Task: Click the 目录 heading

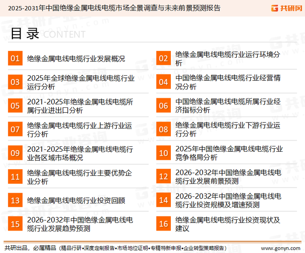Action: point(25,34)
